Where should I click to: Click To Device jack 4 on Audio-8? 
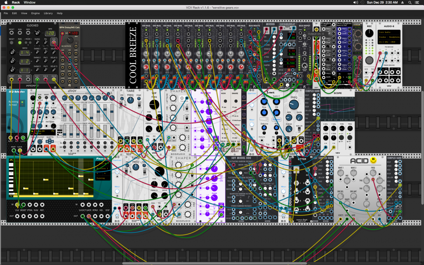(x=398, y=53)
